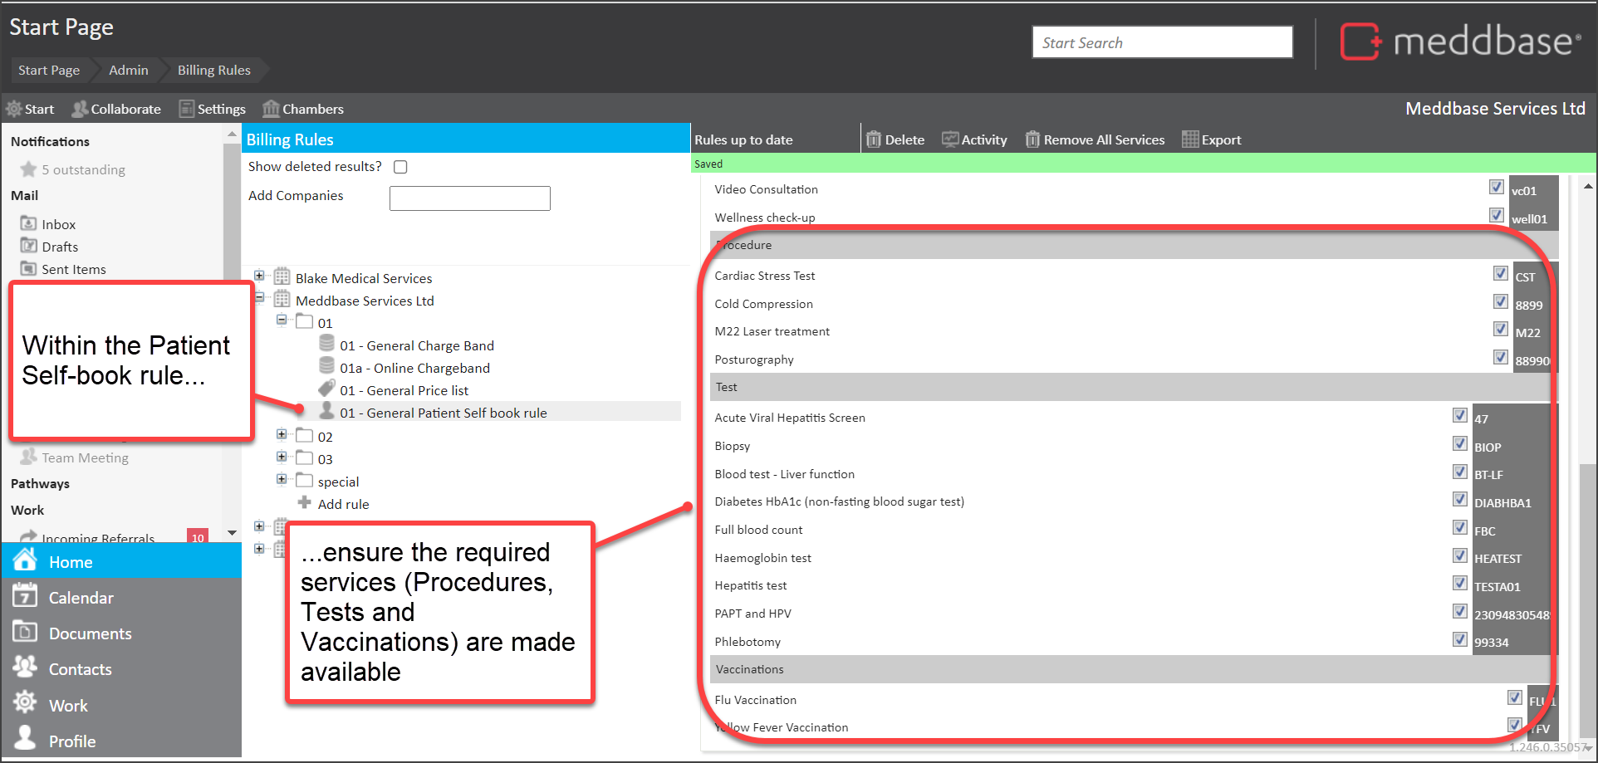Expand the Blake Medical Services node
Image resolution: width=1598 pixels, height=763 pixels.
click(259, 276)
